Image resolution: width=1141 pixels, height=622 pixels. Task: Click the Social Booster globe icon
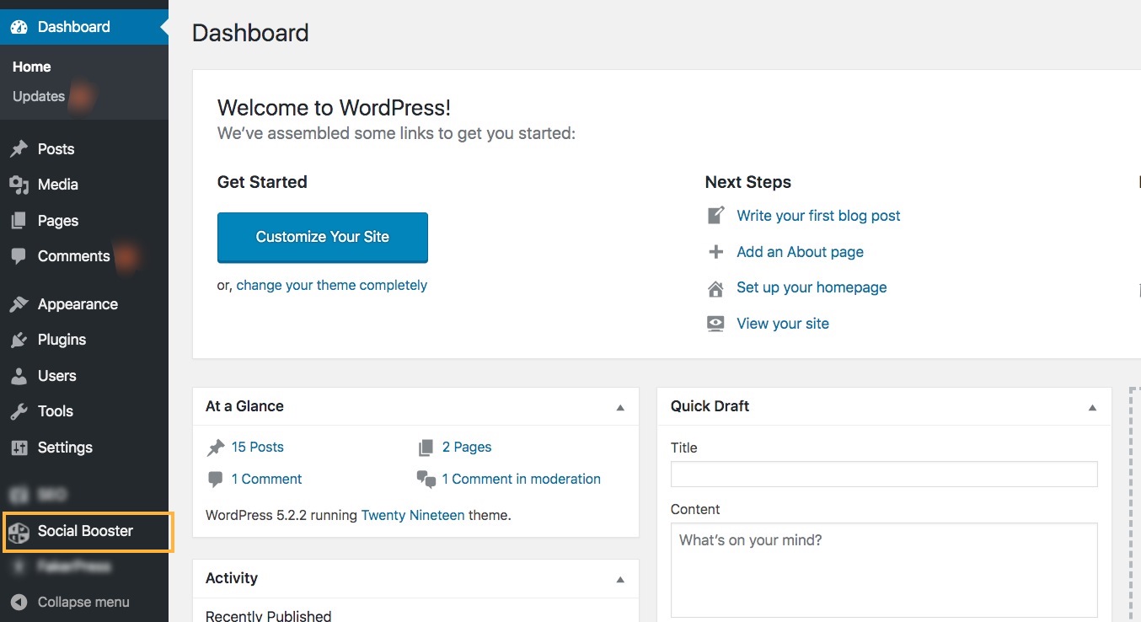(x=19, y=532)
